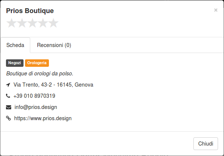The image size is (224, 156).
Task: Click the info@prios.design email address
Action: (36, 107)
